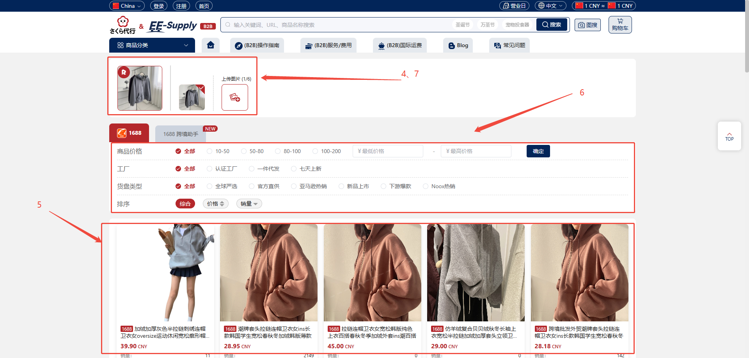
Task: Click the 圣诞节 search suggestion
Action: pyautogui.click(x=463, y=25)
